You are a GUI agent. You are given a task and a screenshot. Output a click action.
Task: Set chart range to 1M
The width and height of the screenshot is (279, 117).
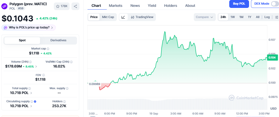[241, 17]
